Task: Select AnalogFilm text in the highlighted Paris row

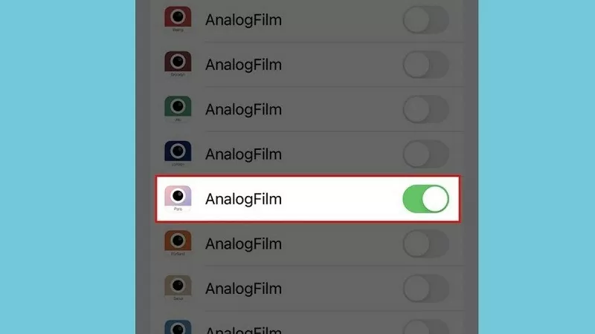Action: tap(243, 199)
